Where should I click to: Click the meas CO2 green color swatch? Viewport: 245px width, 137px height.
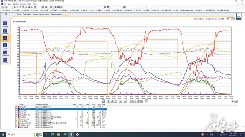[18, 121]
